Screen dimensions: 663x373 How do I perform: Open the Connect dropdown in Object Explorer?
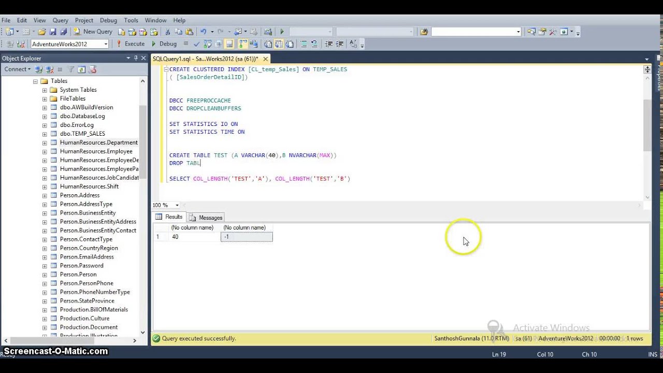(x=18, y=69)
